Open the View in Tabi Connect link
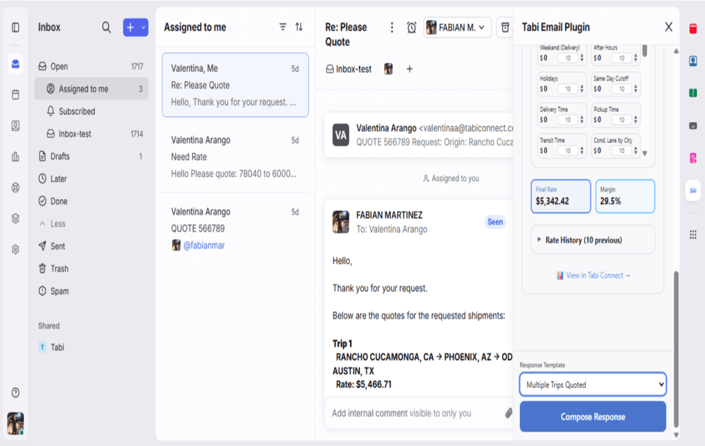This screenshot has height=446, width=705. tap(593, 275)
